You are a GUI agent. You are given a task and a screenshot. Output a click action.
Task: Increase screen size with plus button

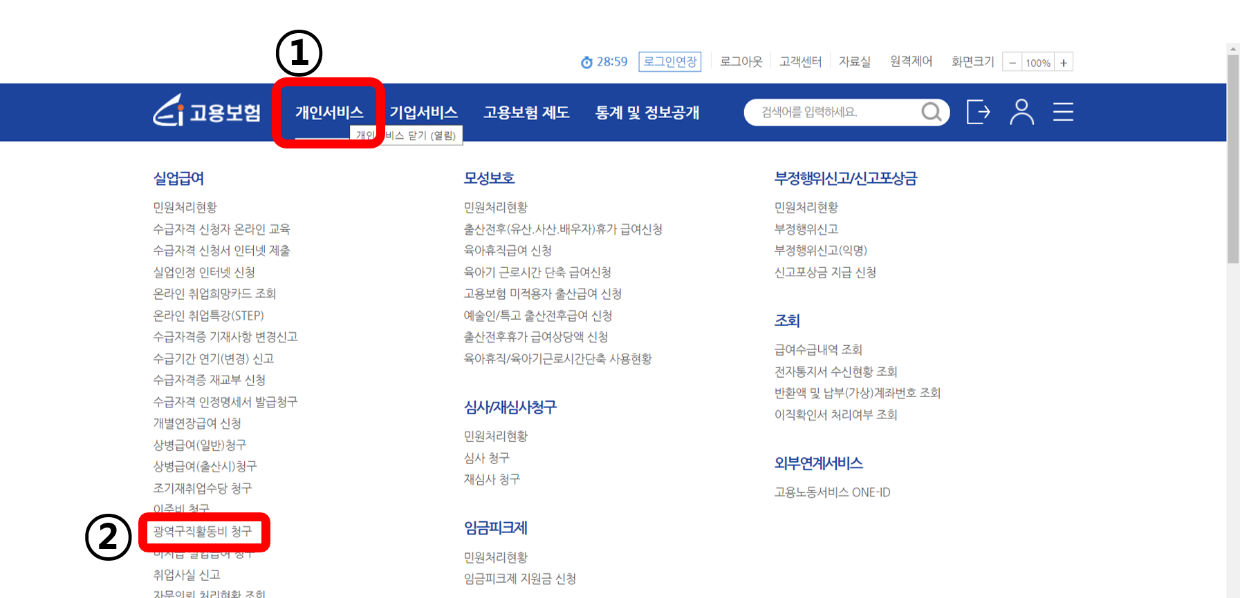pos(1064,63)
